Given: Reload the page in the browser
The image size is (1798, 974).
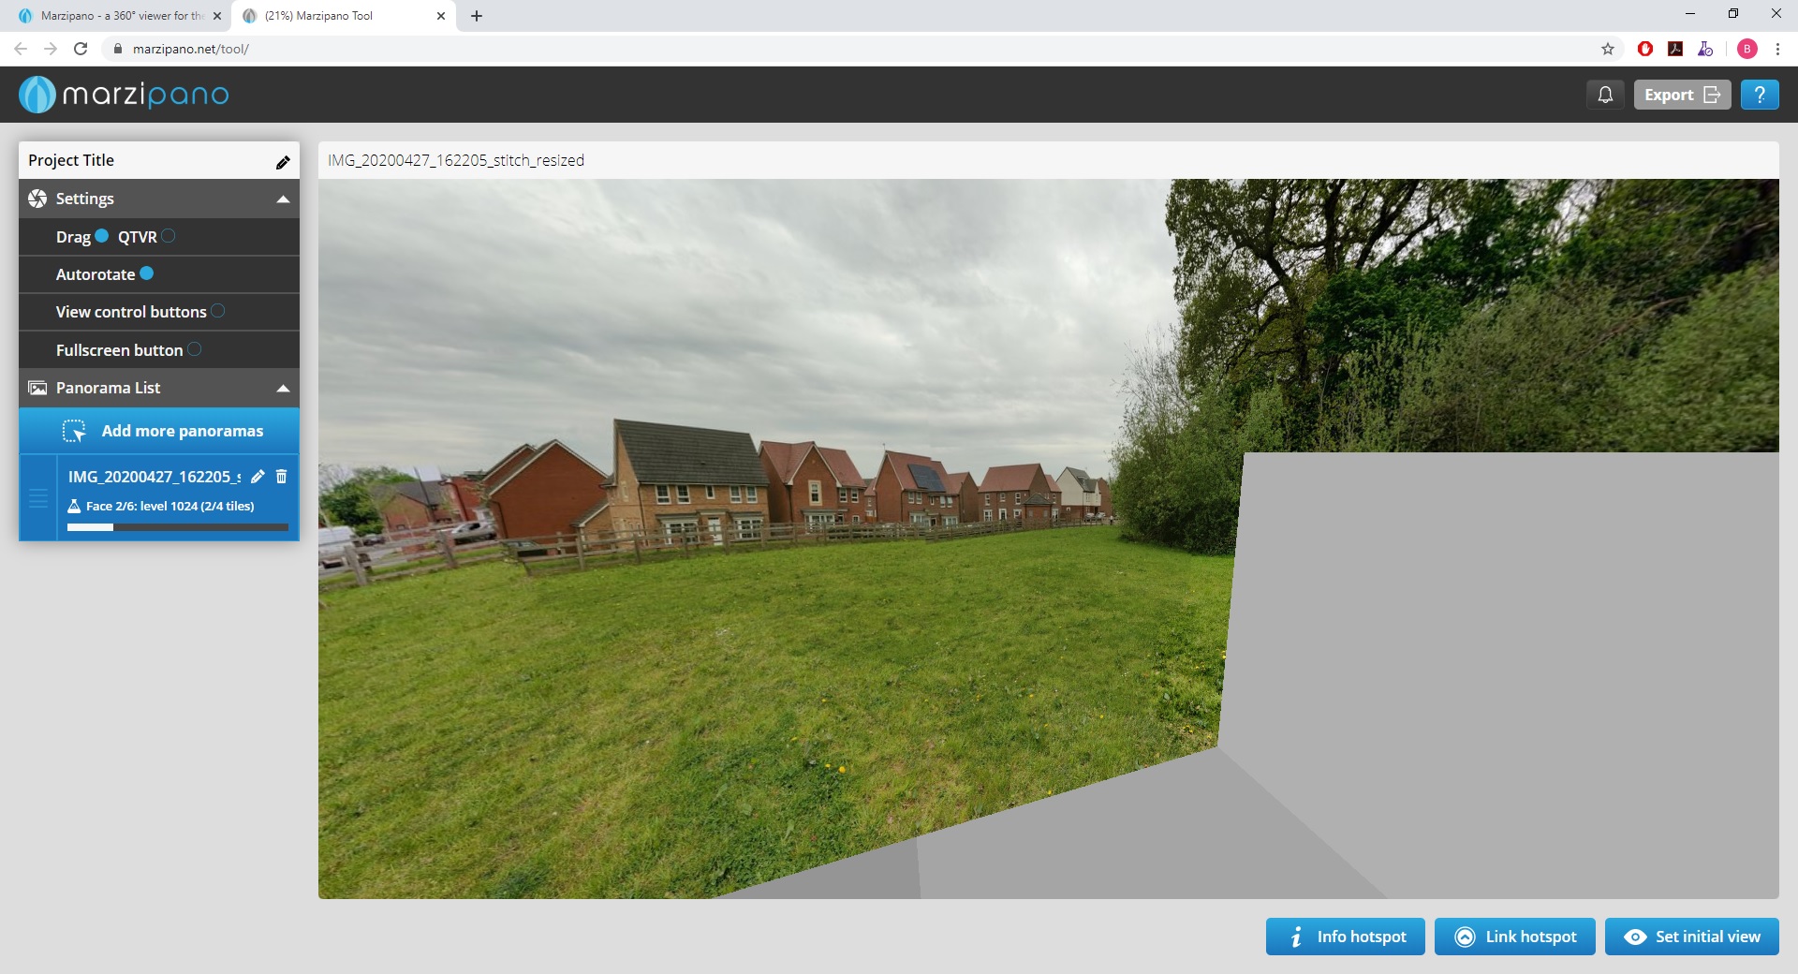Looking at the screenshot, I should [81, 49].
